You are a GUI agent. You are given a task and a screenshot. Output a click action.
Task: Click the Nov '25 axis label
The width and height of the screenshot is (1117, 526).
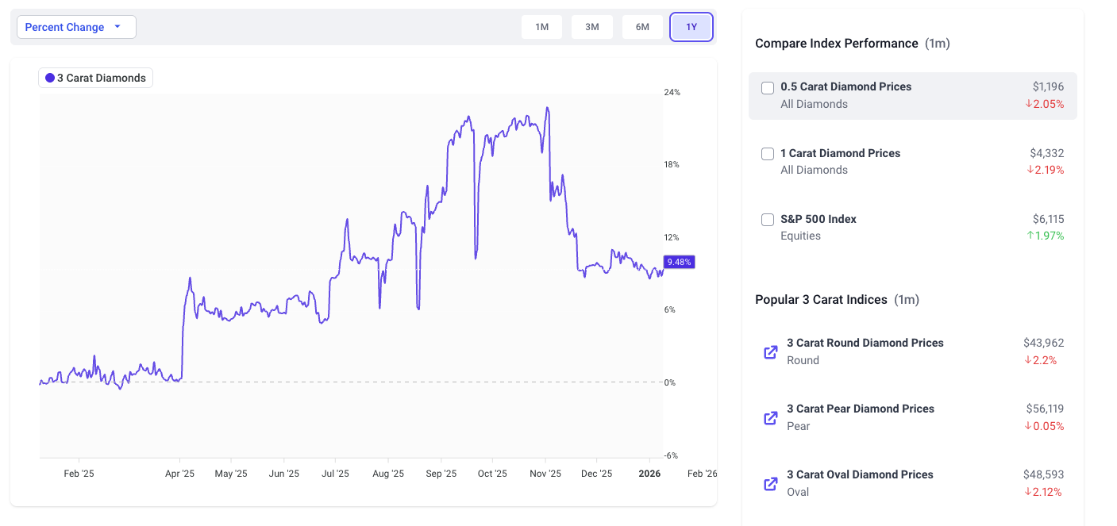tap(545, 474)
